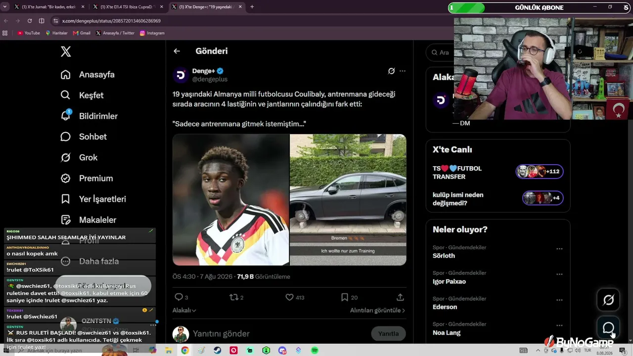Open the Premium page
Screen dimensions: 633x356
click(87, 178)
